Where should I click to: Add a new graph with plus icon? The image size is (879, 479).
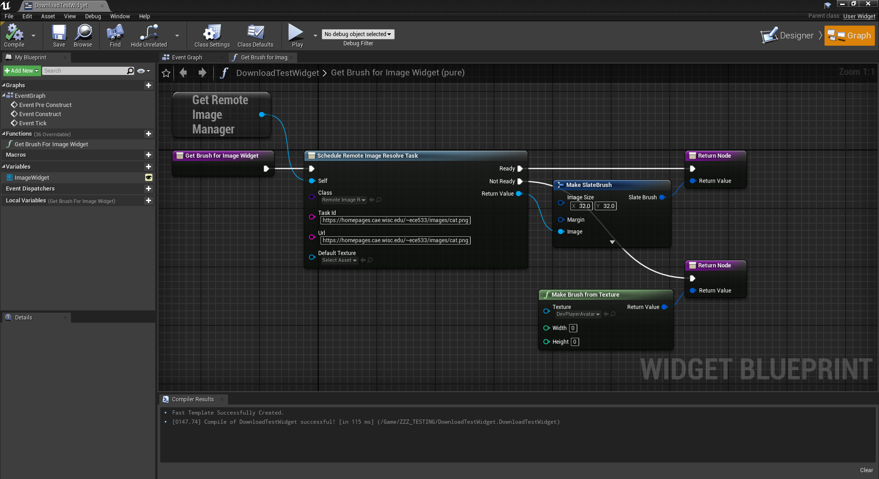(x=148, y=85)
